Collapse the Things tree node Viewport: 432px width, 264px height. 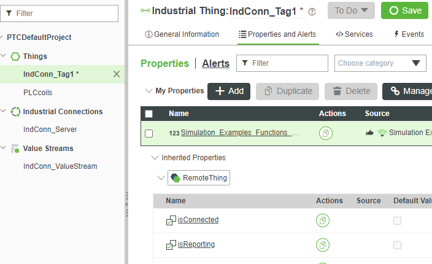5,56
